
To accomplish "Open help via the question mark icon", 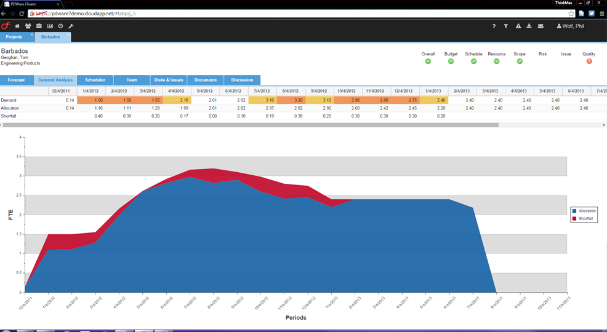I will coord(494,26).
